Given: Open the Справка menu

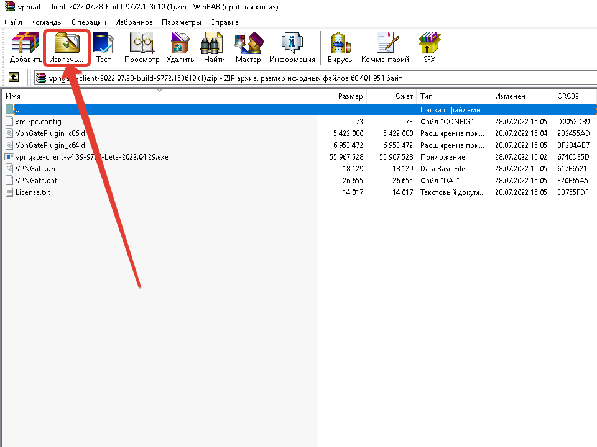Looking at the screenshot, I should tap(224, 22).
